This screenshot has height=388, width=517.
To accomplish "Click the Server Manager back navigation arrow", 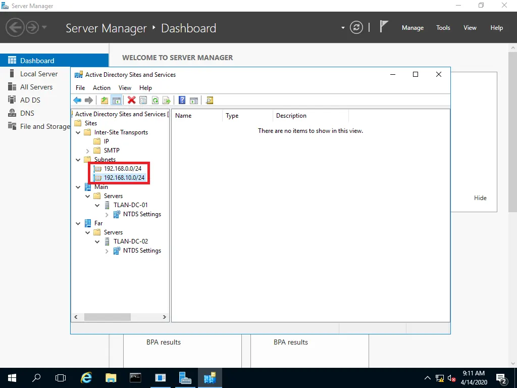I will (15, 27).
